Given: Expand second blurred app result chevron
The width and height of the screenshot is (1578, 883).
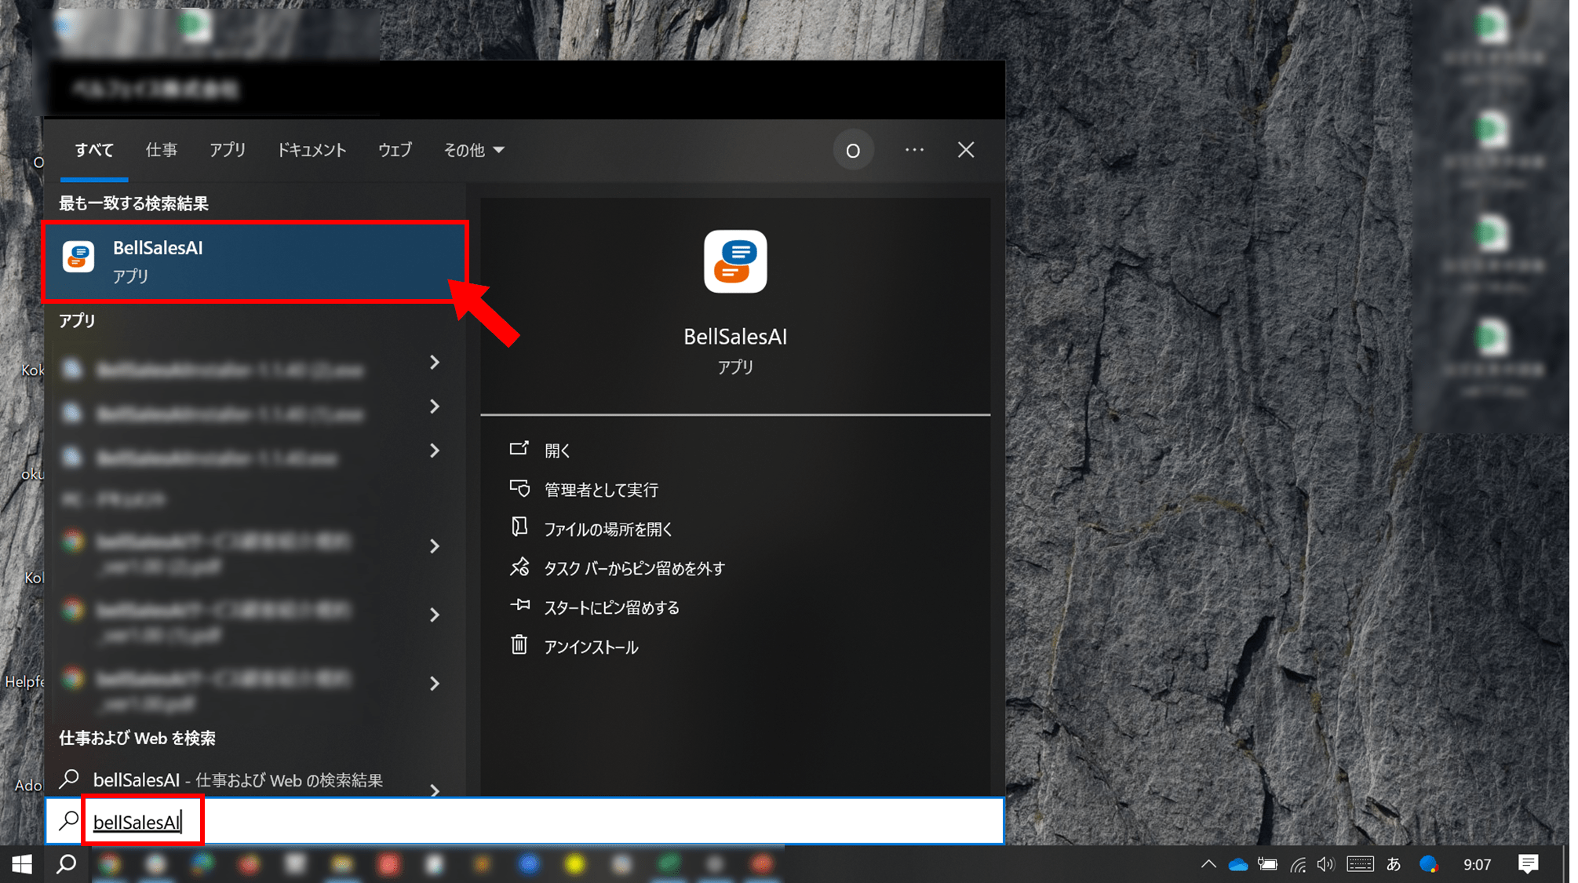Looking at the screenshot, I should click(x=435, y=407).
